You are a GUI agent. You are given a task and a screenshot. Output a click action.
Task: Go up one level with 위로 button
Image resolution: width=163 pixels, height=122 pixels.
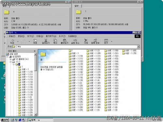[x=35, y=41]
